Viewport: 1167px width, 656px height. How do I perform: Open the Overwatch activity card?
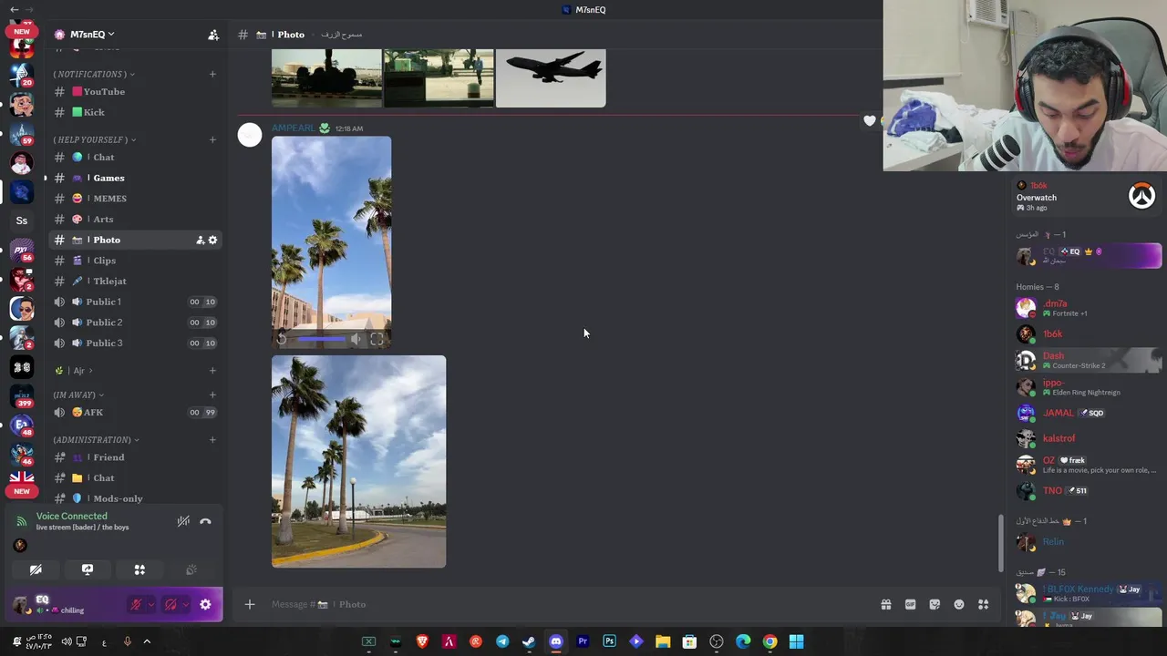tap(1086, 196)
